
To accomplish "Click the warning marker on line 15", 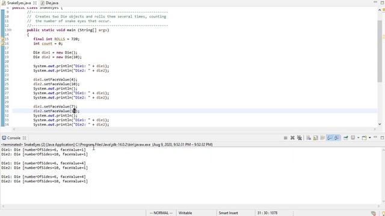I will click(x=2, y=39).
